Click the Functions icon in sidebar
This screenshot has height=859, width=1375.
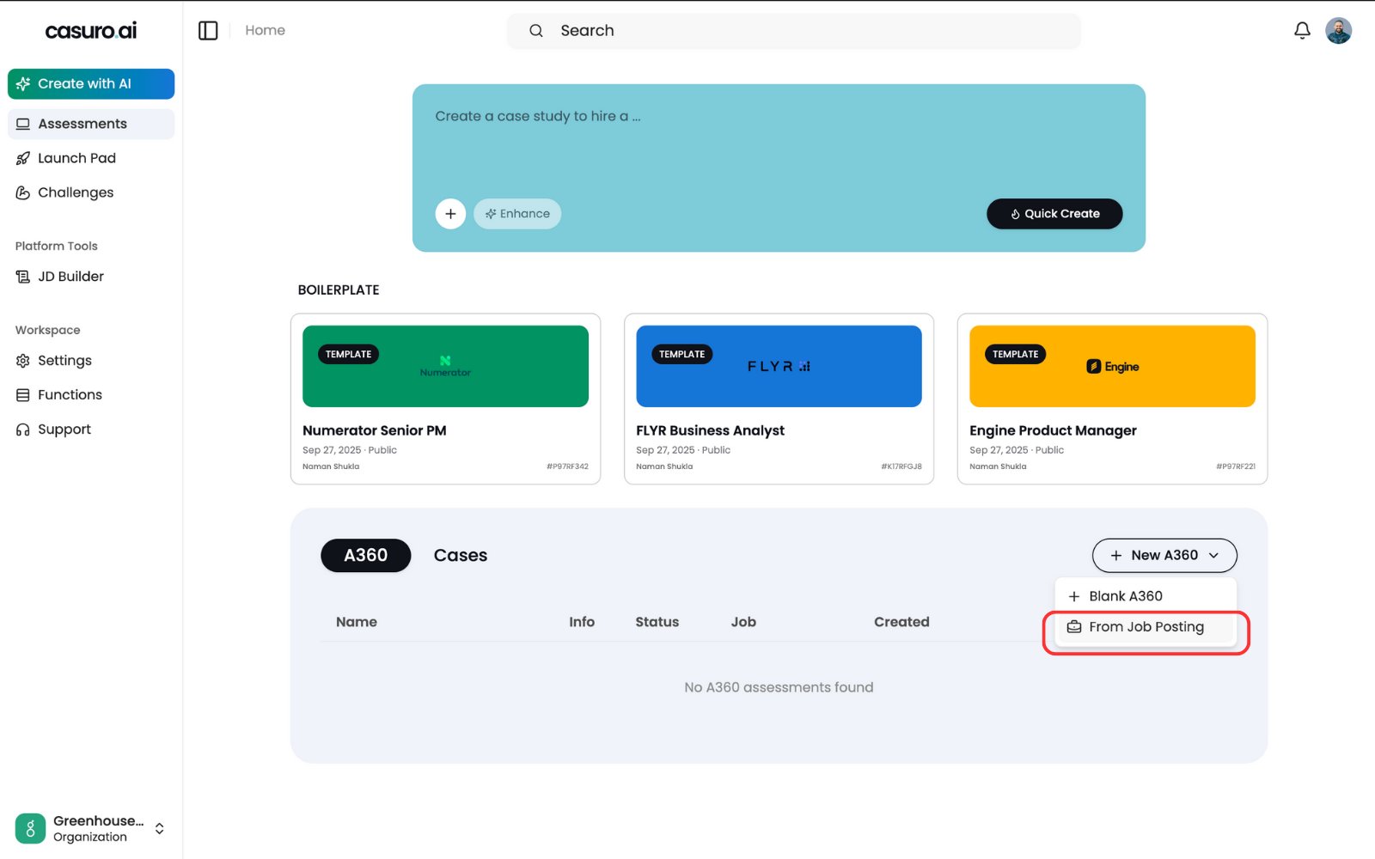point(23,395)
